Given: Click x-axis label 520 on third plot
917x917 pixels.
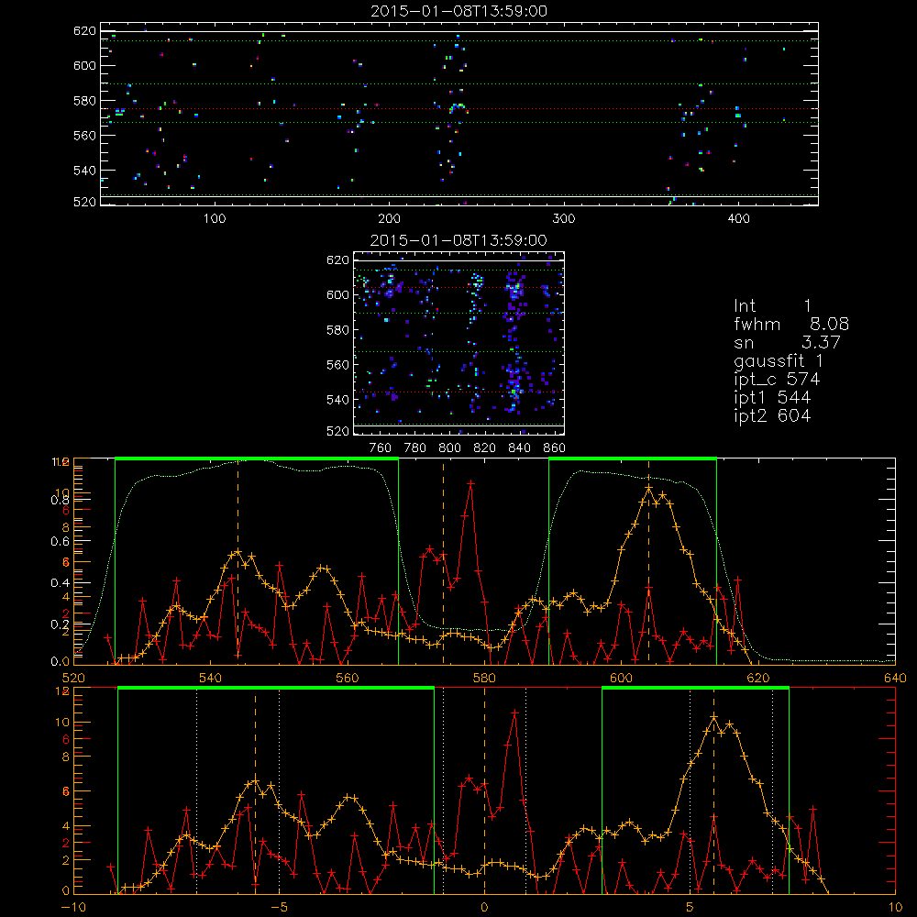Looking at the screenshot, I should coord(73,678).
